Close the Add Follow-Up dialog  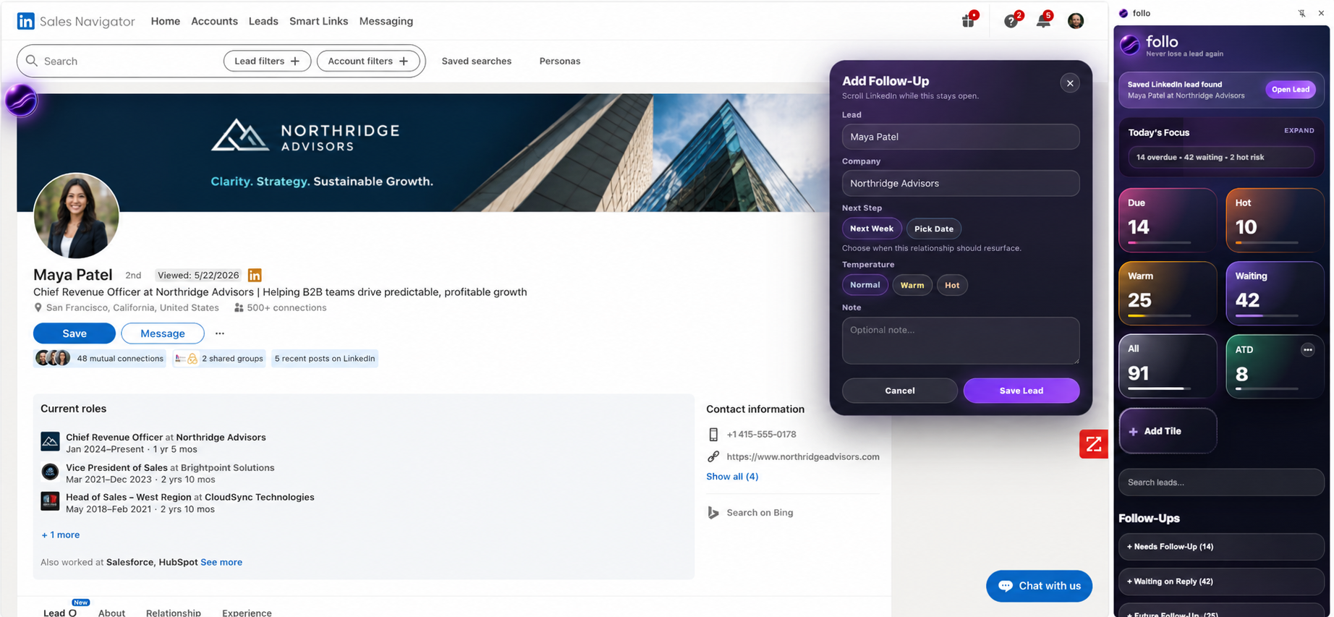1070,83
